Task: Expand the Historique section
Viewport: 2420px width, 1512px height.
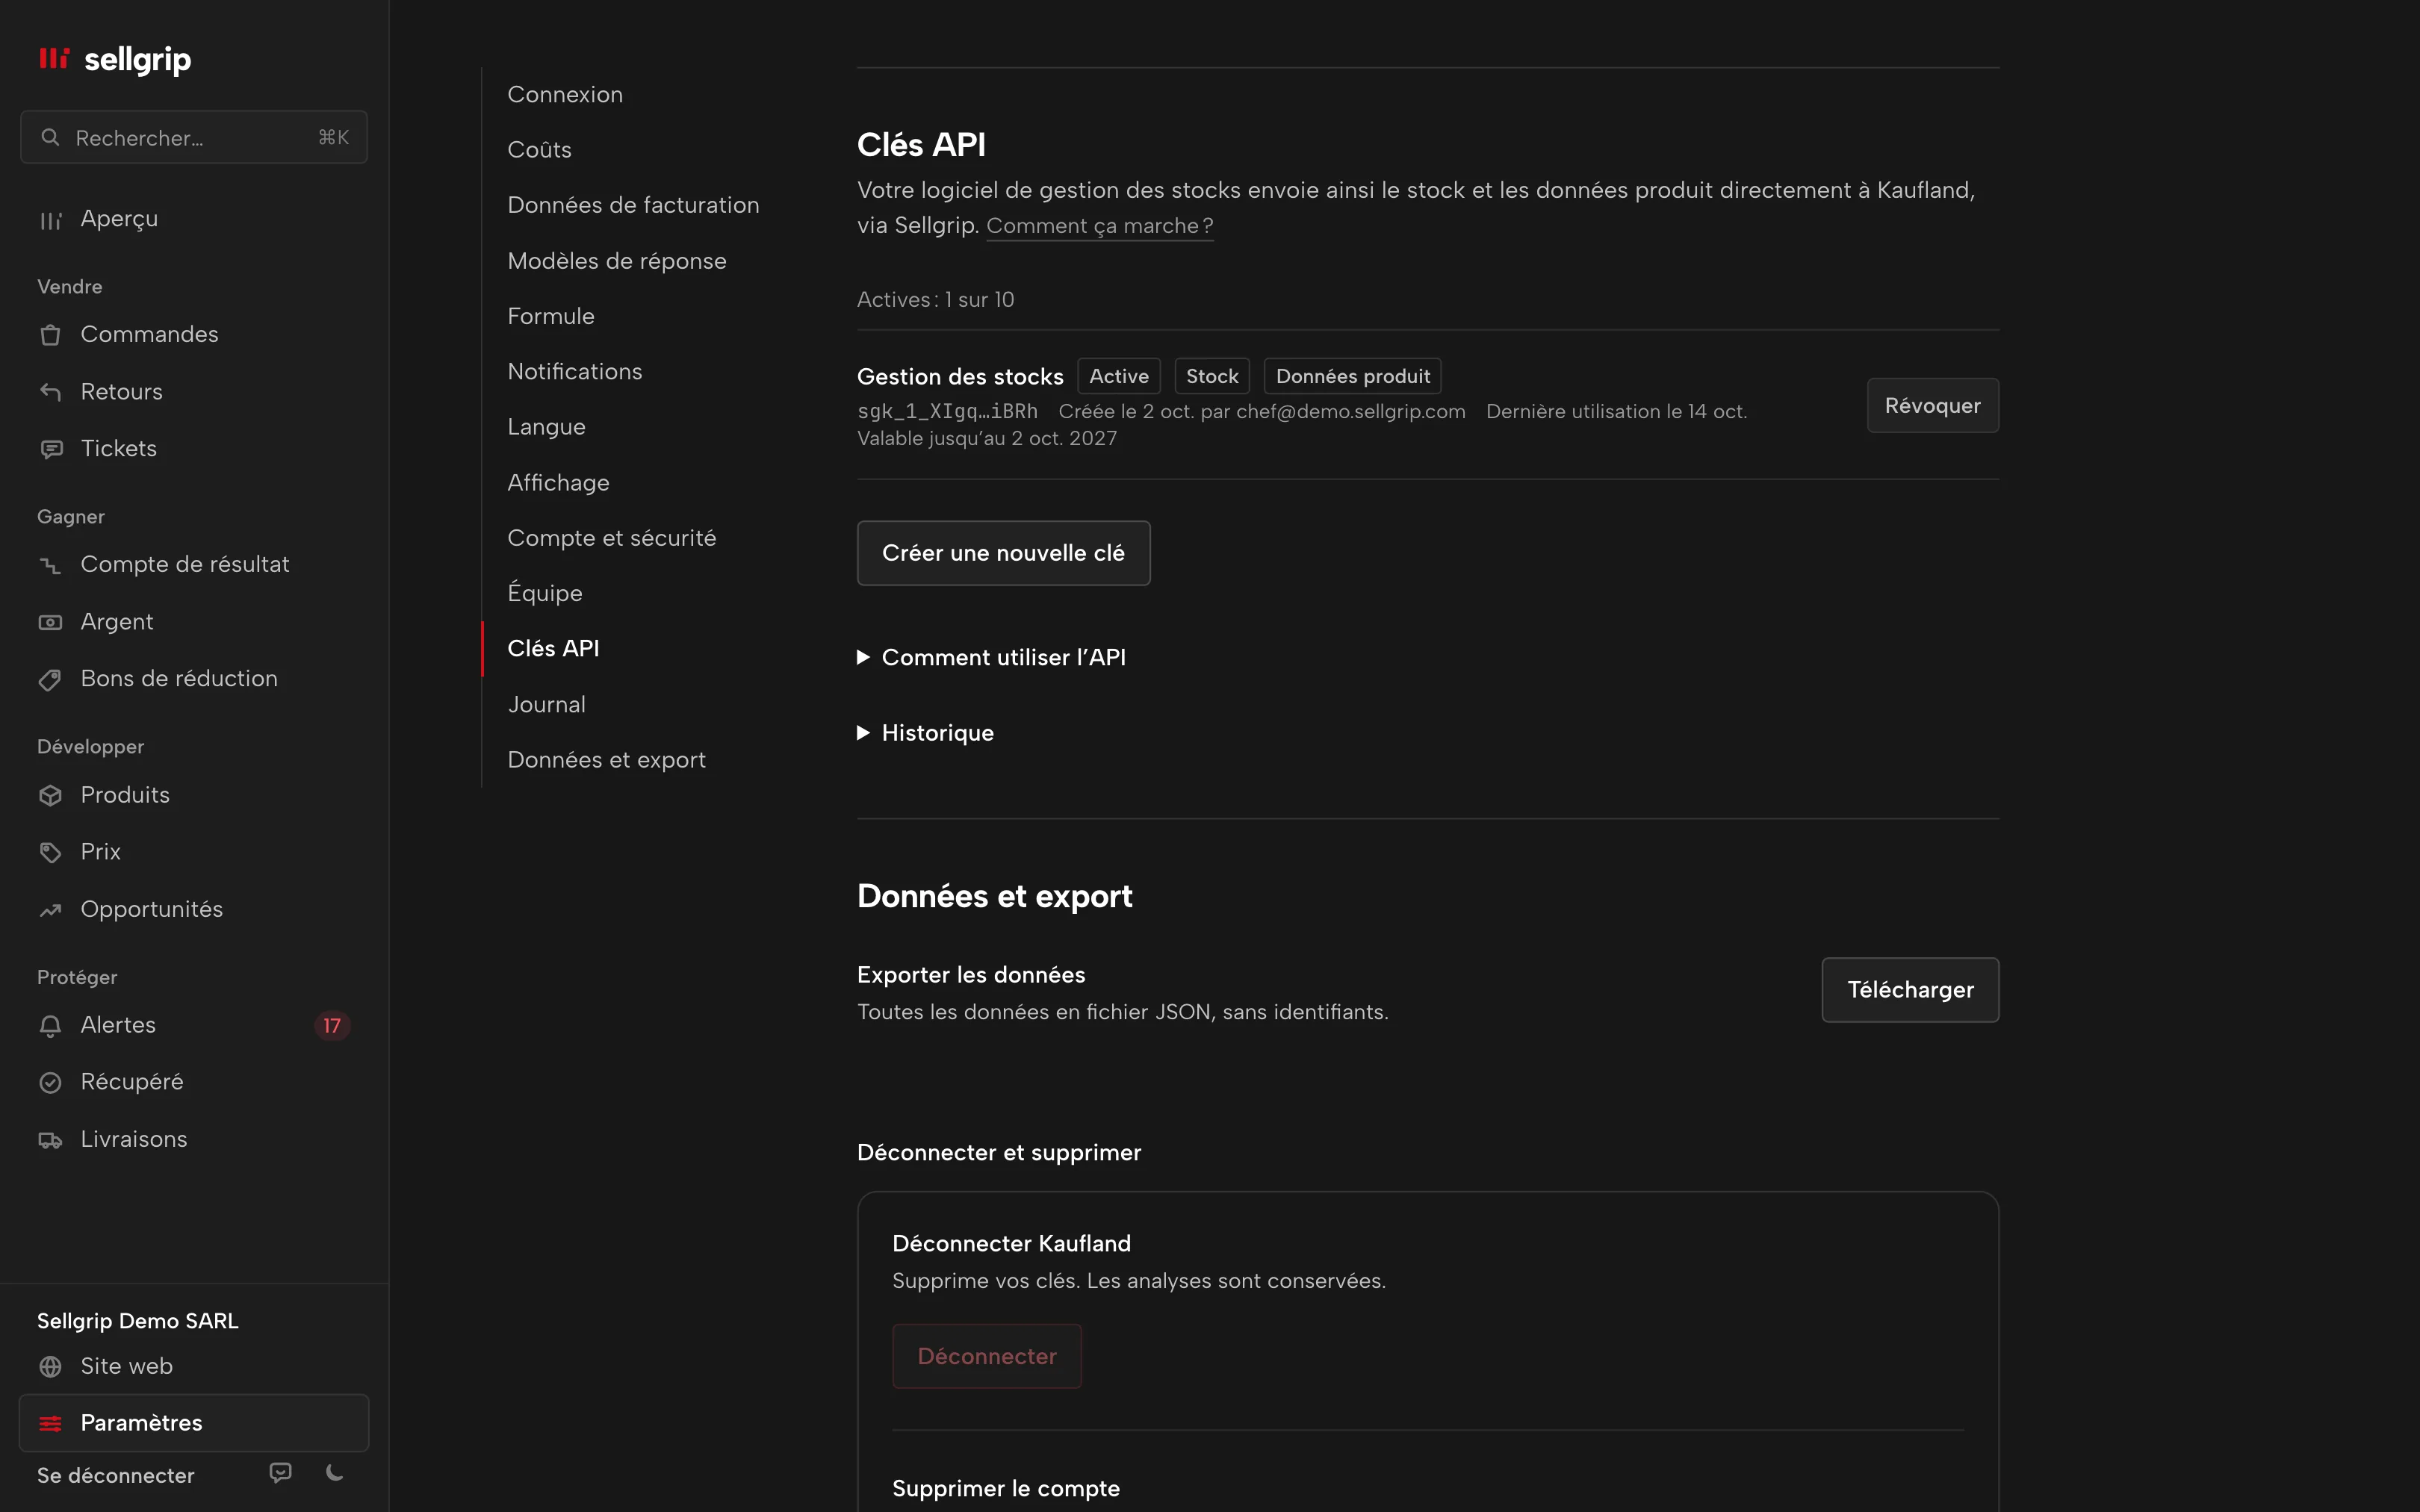Action: coord(925,733)
